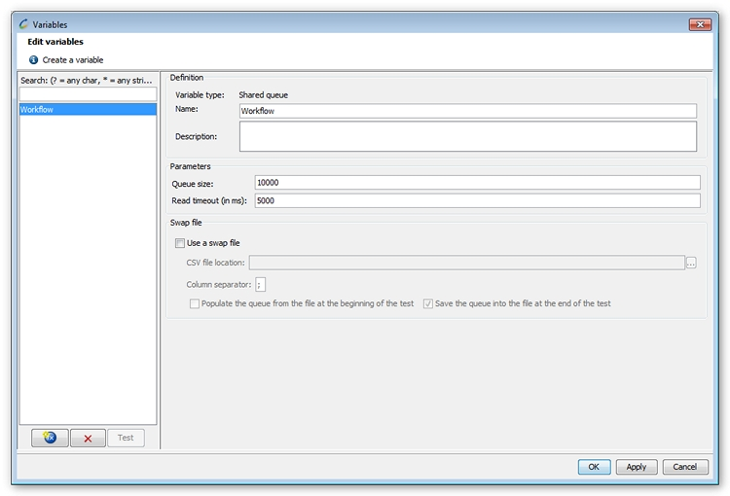Click the Test button
Screen dimensions: 730x496
click(x=126, y=438)
